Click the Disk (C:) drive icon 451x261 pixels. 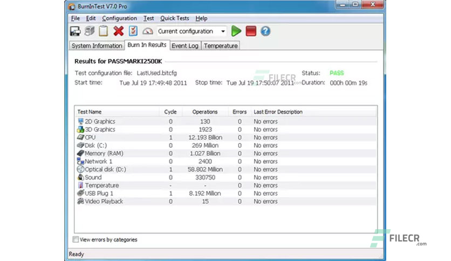click(x=80, y=145)
